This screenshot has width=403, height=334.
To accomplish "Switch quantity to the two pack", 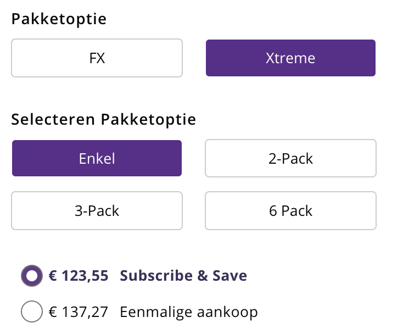I will [290, 158].
